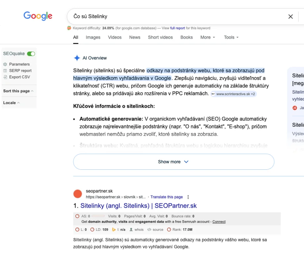
Task: Expand the Locale section
Action: 11,103
